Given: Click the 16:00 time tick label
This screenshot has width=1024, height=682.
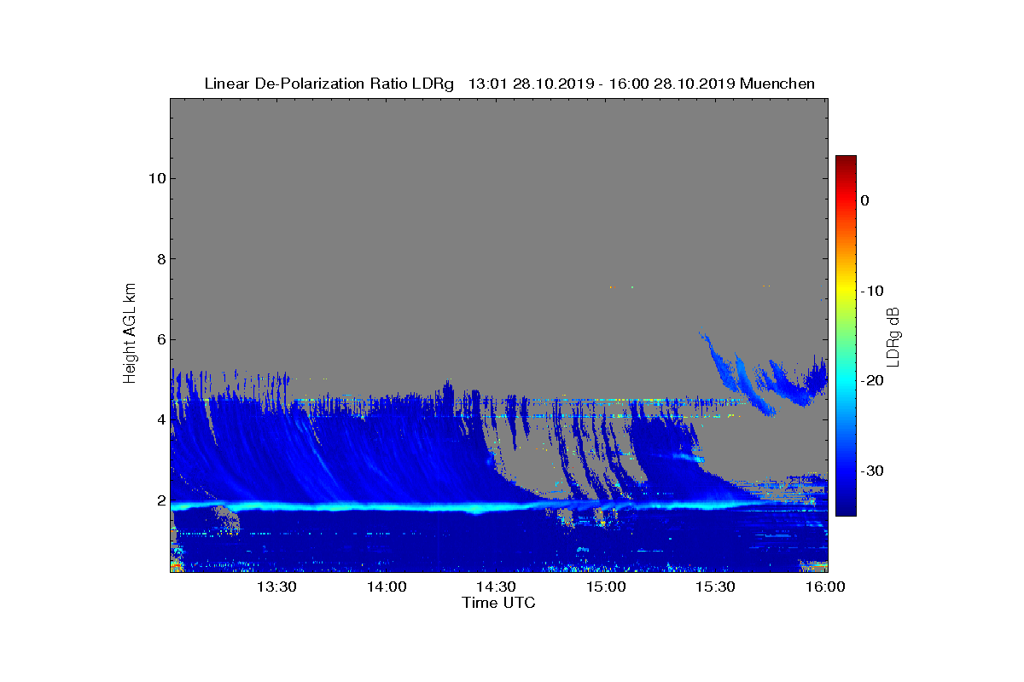Looking at the screenshot, I should tap(825, 587).
